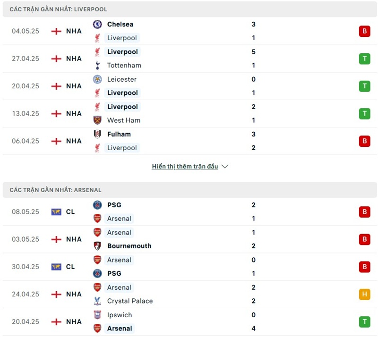Click the Leicester club crest icon
Image resolution: width=378 pixels, height=337 pixels.
pos(97,79)
